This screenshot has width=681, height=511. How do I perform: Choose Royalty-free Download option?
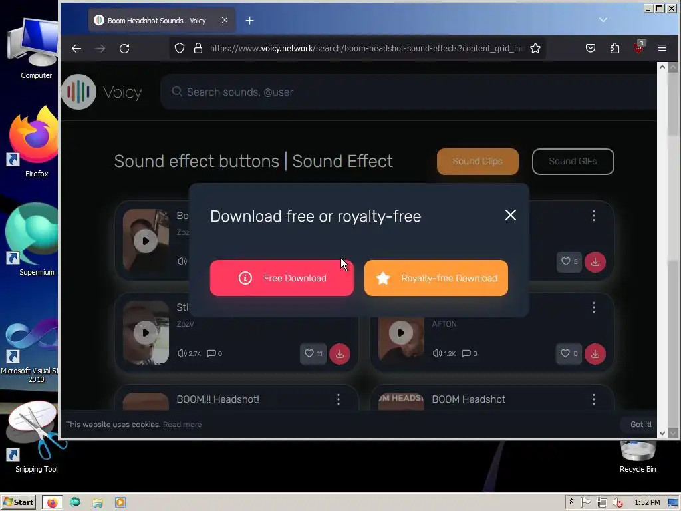coord(436,278)
